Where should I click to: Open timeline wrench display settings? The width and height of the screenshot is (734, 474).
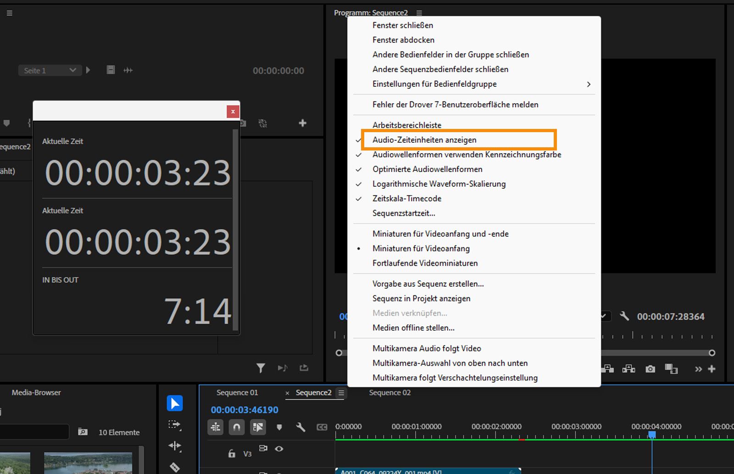coord(300,427)
